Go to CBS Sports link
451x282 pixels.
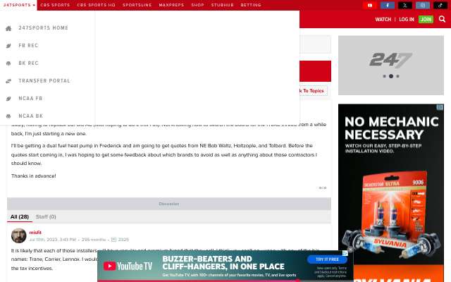tap(55, 5)
